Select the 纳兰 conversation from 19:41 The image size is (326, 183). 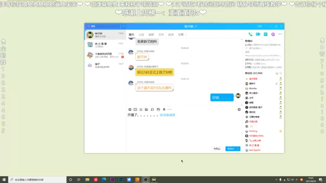pyautogui.click(x=105, y=45)
